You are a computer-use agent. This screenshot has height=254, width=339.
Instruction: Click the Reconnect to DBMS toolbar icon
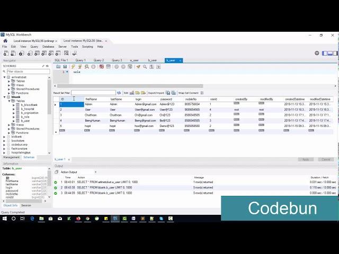[x=75, y=53]
